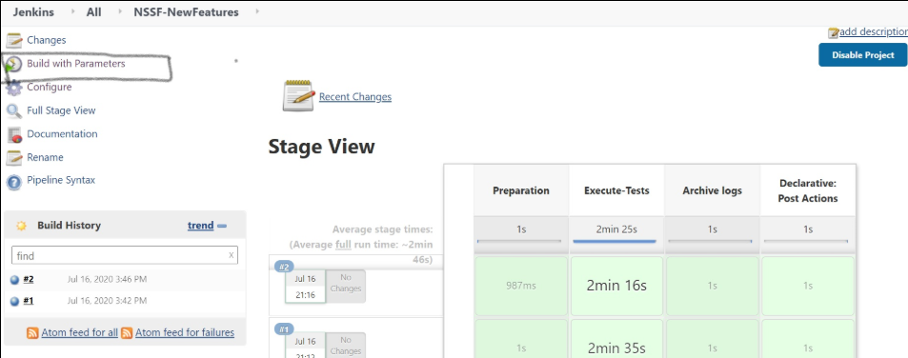Open the Recent Changes link
This screenshot has height=358, width=908.
(x=355, y=96)
